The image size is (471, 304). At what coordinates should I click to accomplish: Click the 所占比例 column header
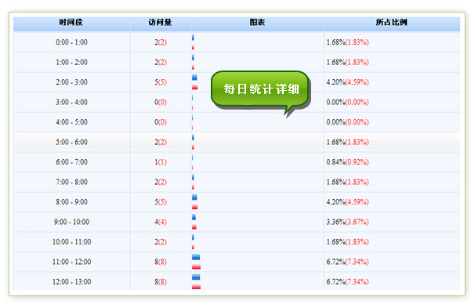pos(392,23)
